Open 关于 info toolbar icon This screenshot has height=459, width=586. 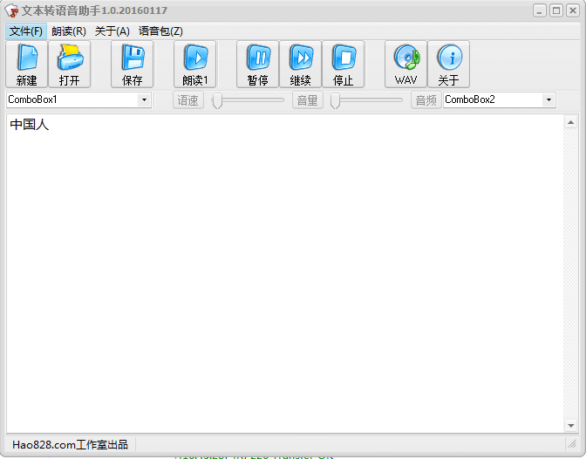tap(448, 65)
